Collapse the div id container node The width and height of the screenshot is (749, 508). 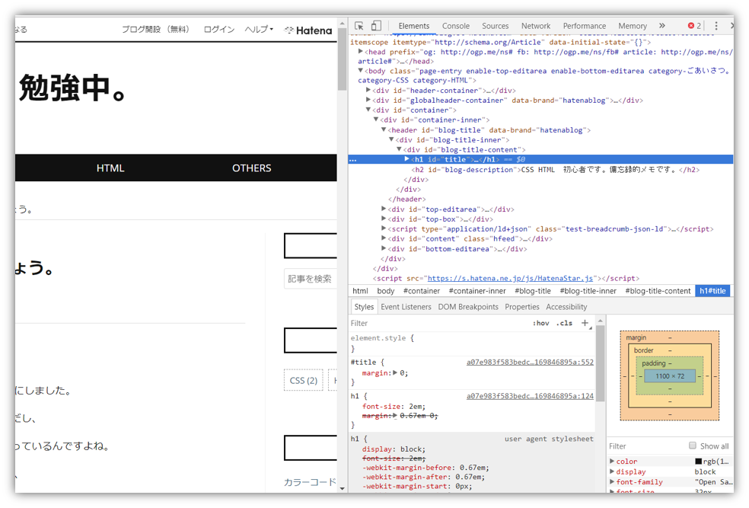pyautogui.click(x=368, y=110)
